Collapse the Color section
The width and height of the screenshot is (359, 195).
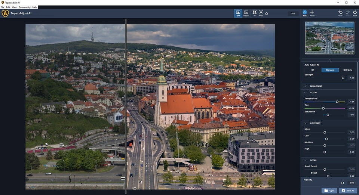point(306,93)
